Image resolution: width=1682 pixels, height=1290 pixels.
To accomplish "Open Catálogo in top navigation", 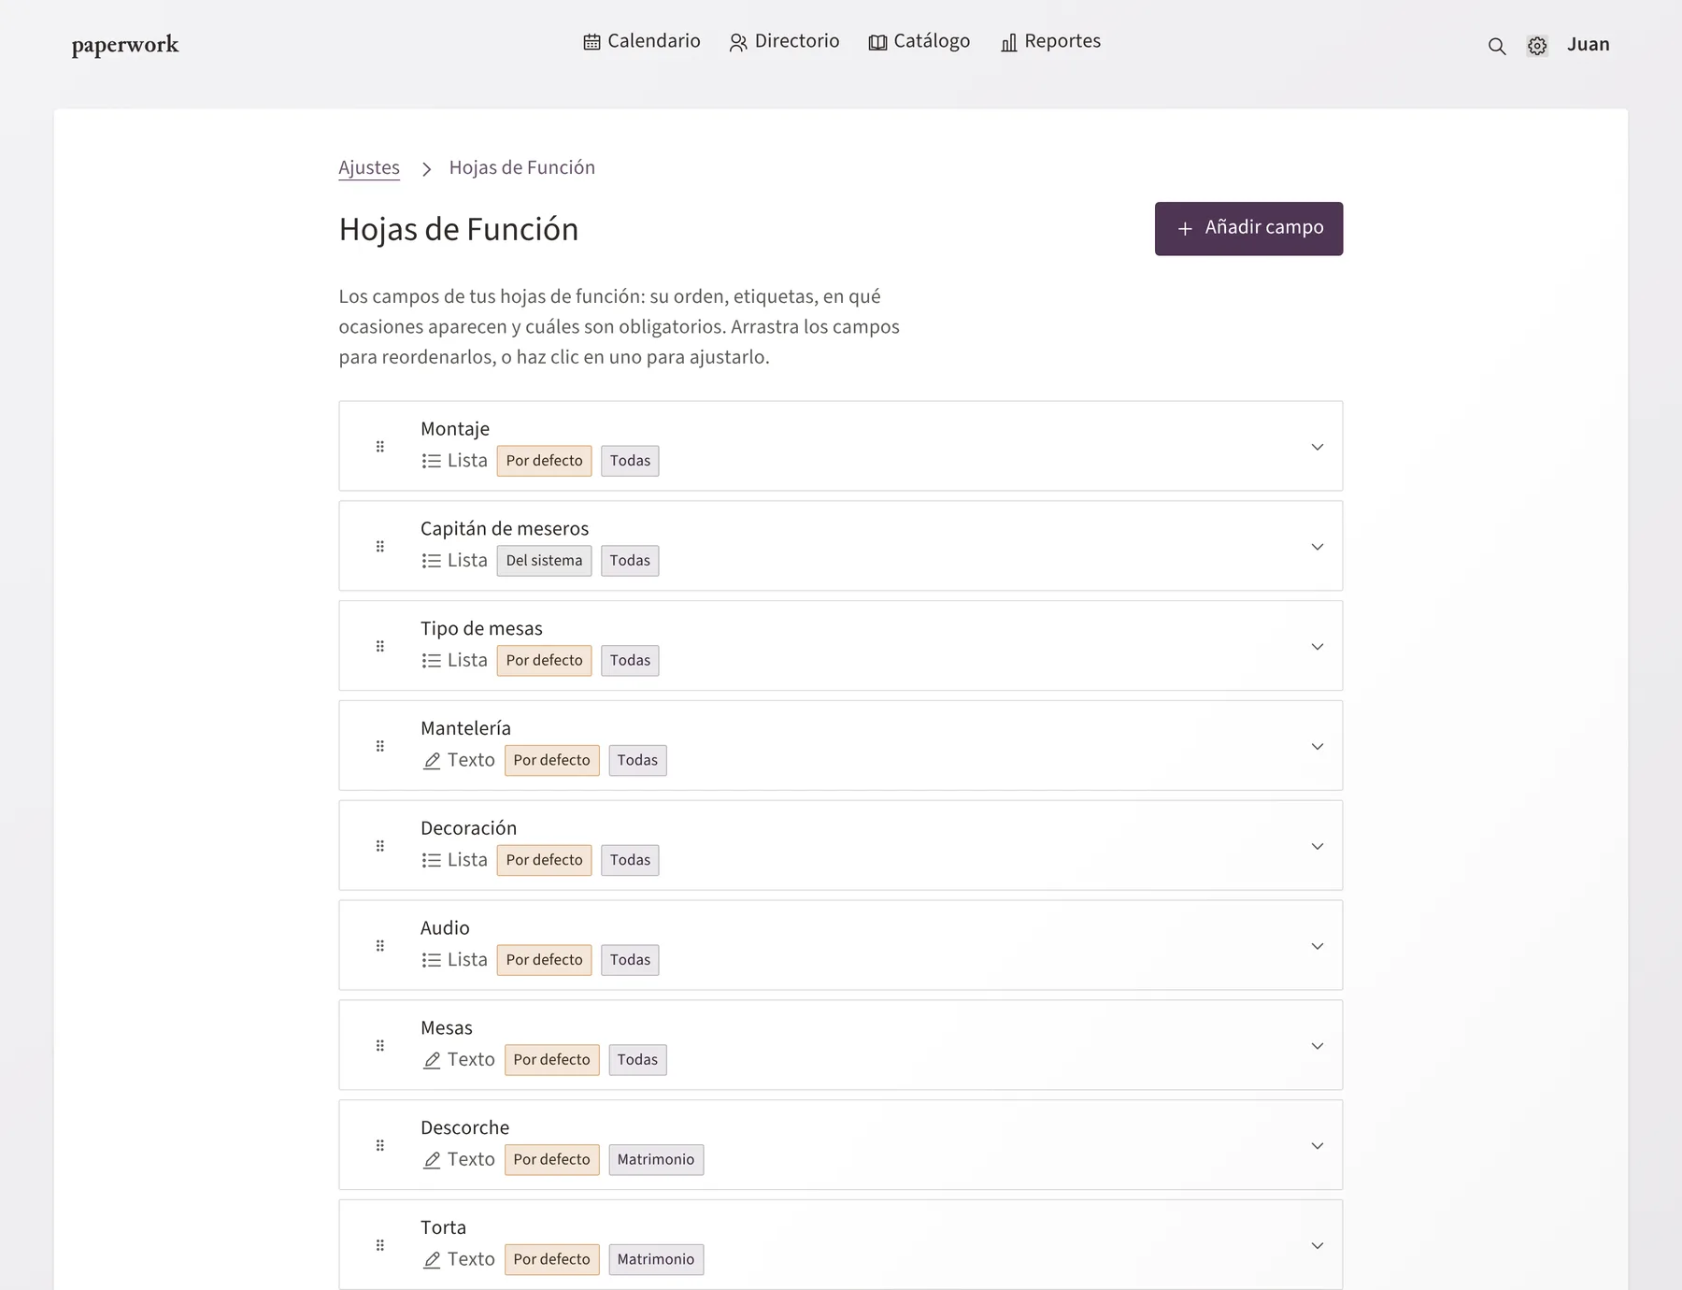I will pyautogui.click(x=919, y=41).
